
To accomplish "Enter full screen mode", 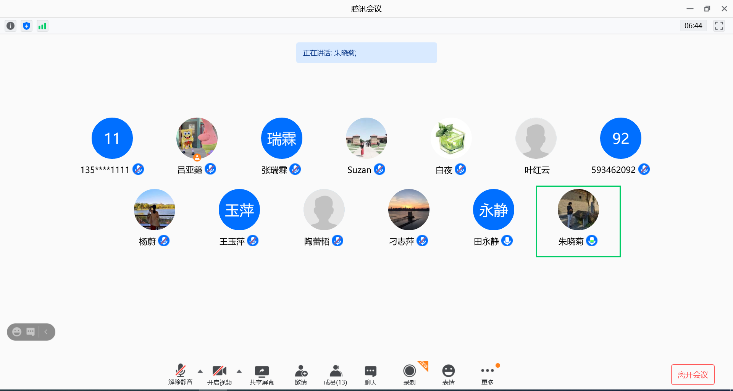I will (x=719, y=26).
